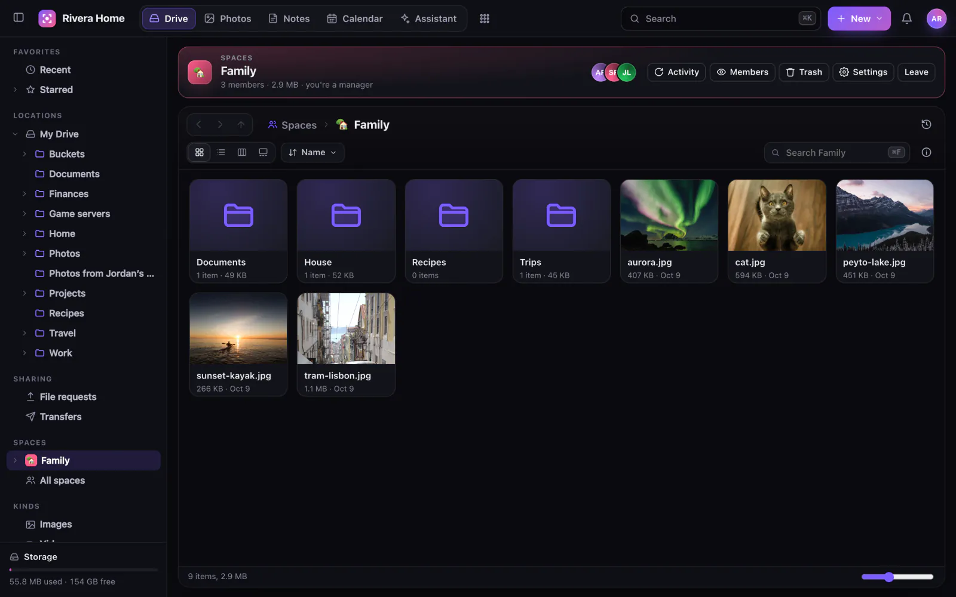This screenshot has height=597, width=956.
Task: Go up to parent folder arrow
Action: point(241,125)
